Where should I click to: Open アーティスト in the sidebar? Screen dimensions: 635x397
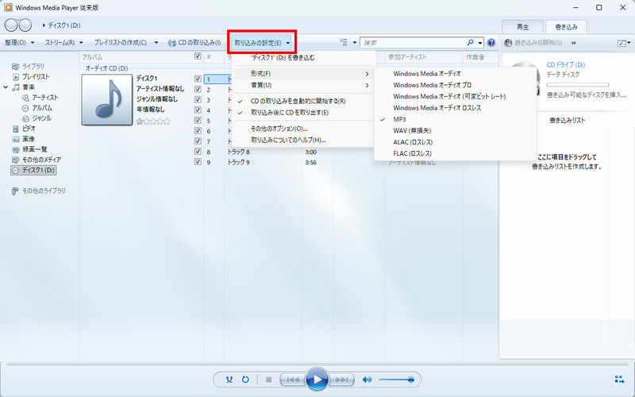(40, 97)
